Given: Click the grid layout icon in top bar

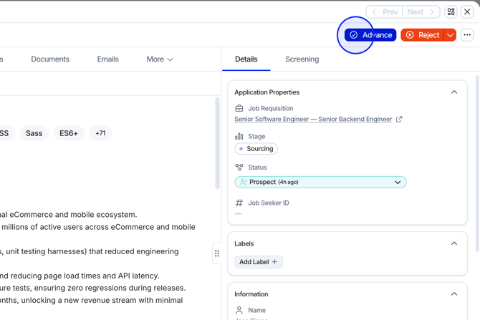Looking at the screenshot, I should point(451,12).
